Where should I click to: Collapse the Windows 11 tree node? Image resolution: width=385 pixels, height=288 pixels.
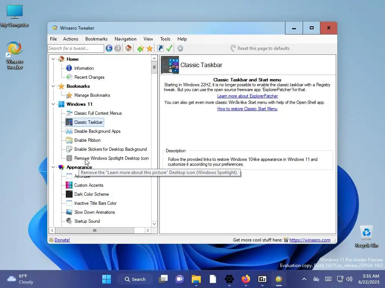tap(53, 104)
